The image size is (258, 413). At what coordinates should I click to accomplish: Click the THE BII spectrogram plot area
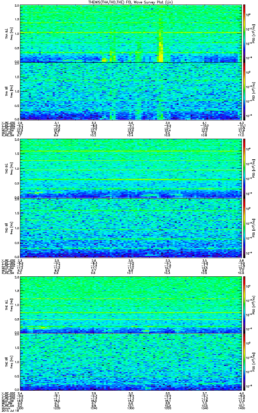point(131,362)
